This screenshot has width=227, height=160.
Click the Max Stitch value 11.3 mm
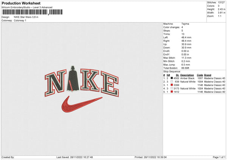pyautogui.click(x=186, y=58)
